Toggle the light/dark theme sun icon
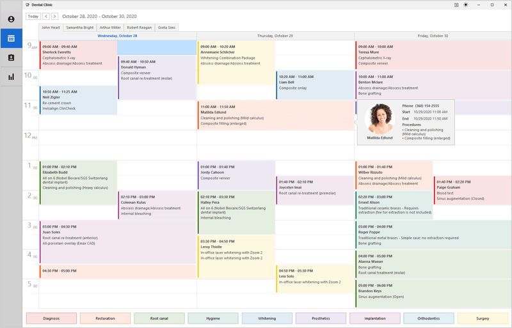 click(x=465, y=4)
